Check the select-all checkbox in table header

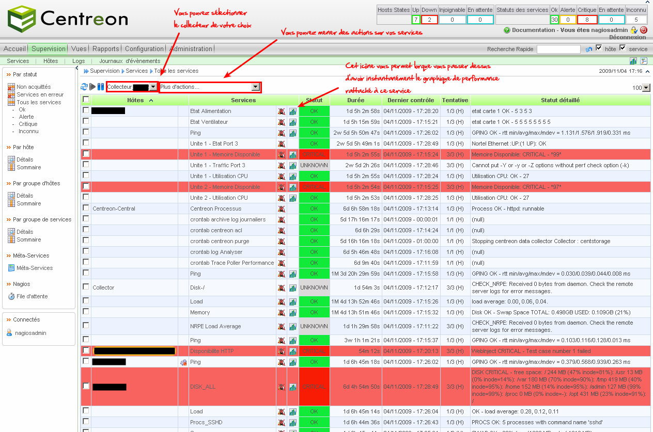pos(86,100)
